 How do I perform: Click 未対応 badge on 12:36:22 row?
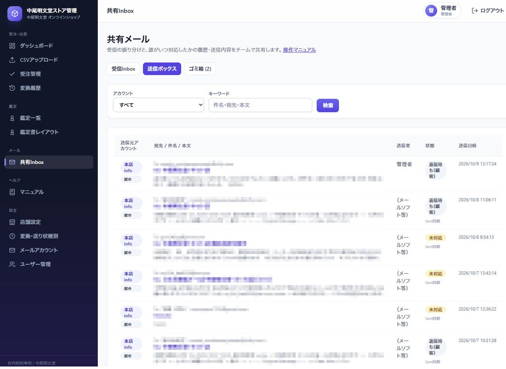(435, 310)
